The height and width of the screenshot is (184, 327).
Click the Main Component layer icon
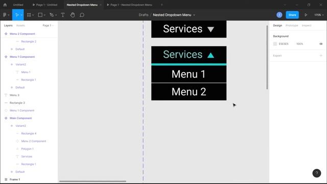point(6,118)
